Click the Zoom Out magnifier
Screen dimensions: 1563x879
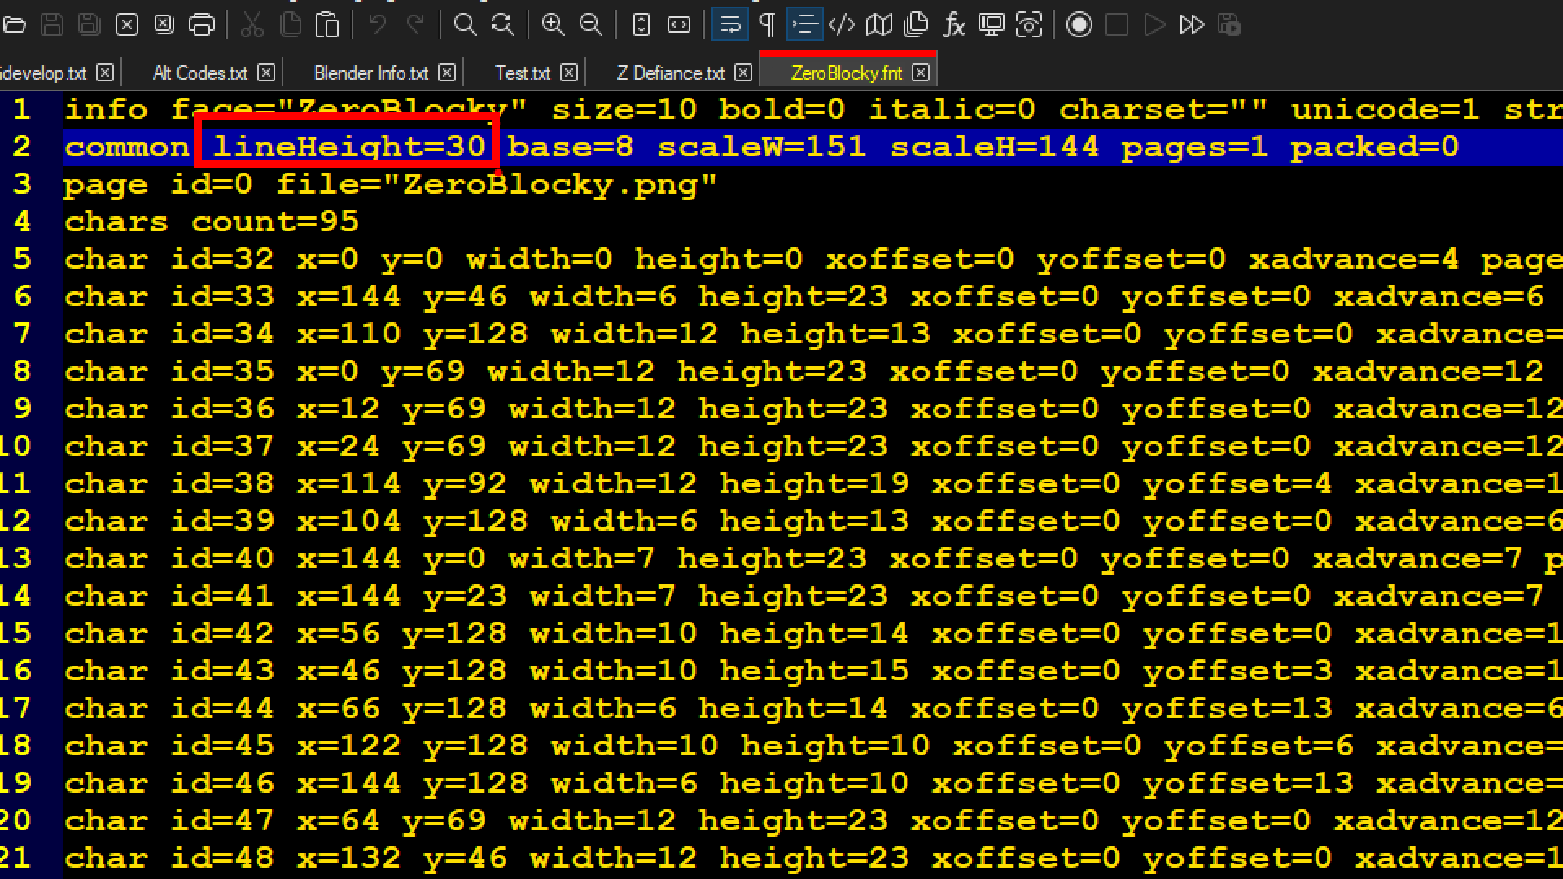[590, 25]
